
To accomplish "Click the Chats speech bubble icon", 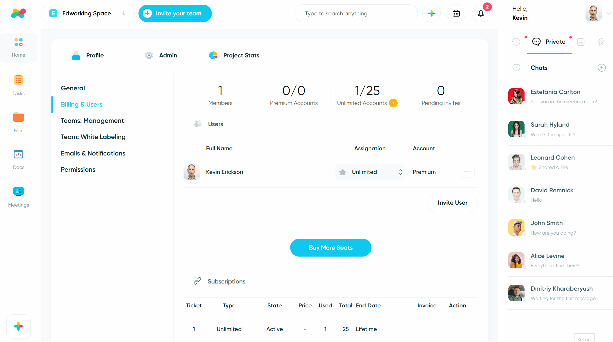I will point(517,68).
